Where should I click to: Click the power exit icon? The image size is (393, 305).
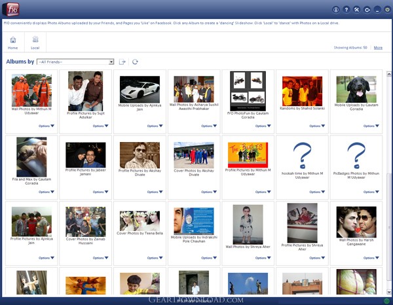click(x=388, y=10)
